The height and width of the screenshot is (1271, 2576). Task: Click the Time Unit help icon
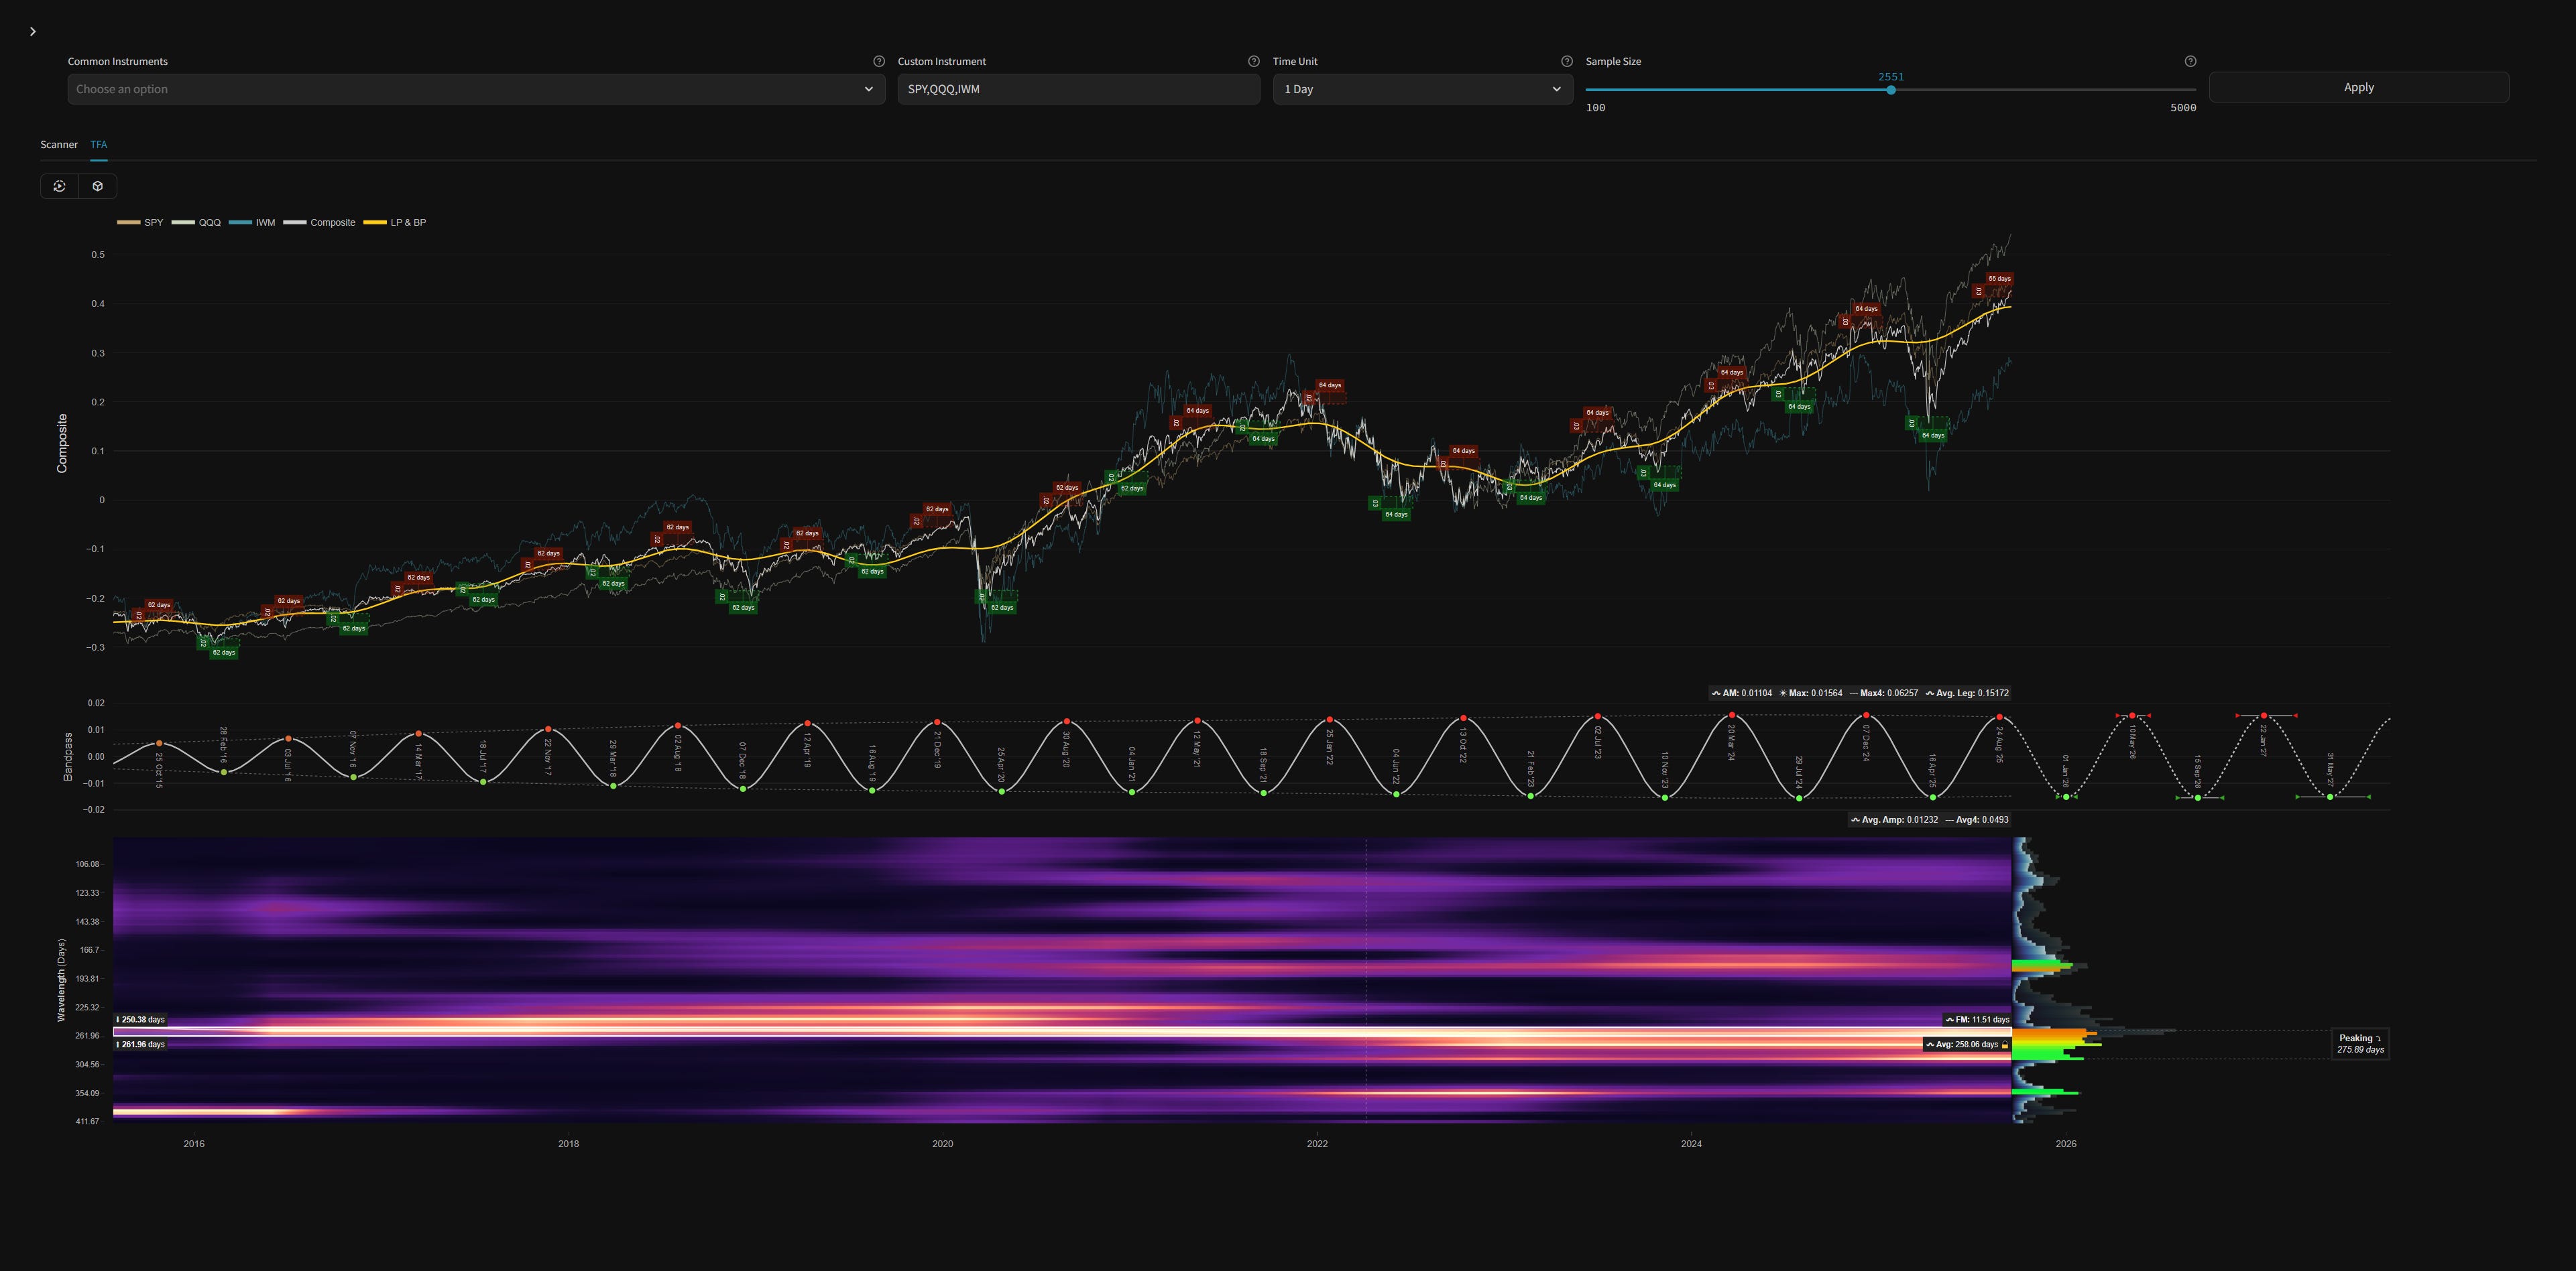(1567, 61)
